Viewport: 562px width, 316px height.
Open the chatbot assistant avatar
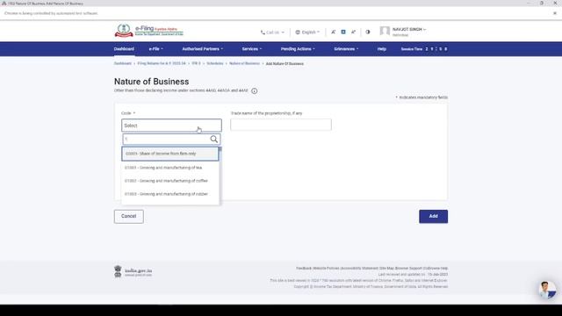point(548,290)
